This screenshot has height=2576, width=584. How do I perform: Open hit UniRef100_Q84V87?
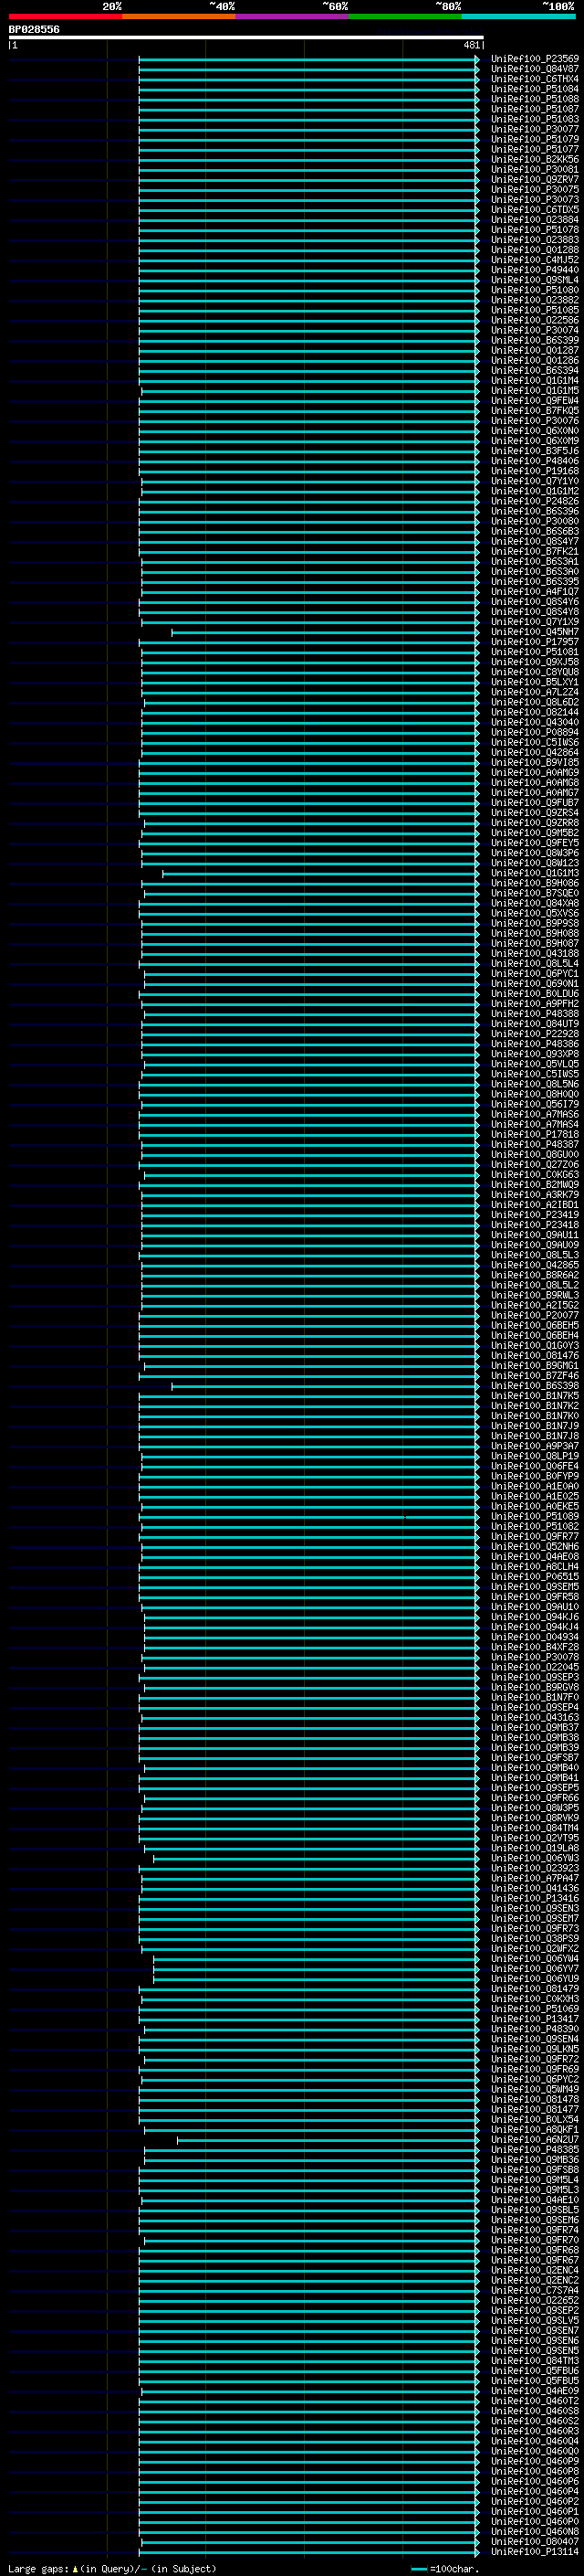tap(535, 69)
